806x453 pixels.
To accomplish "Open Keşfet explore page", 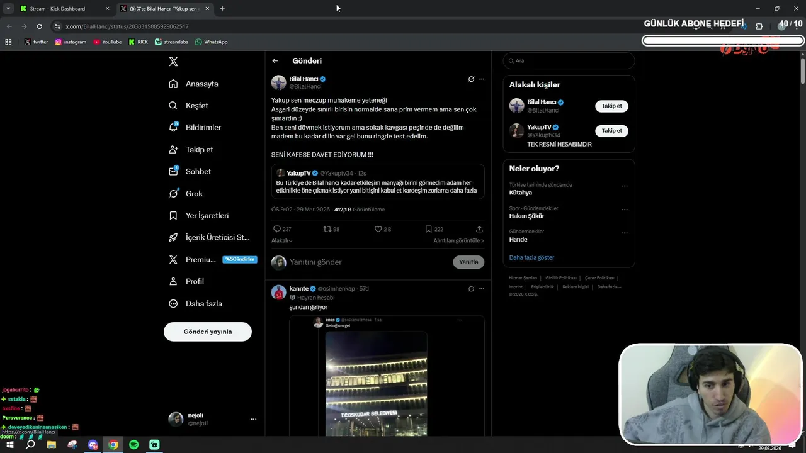I will tap(189, 106).
